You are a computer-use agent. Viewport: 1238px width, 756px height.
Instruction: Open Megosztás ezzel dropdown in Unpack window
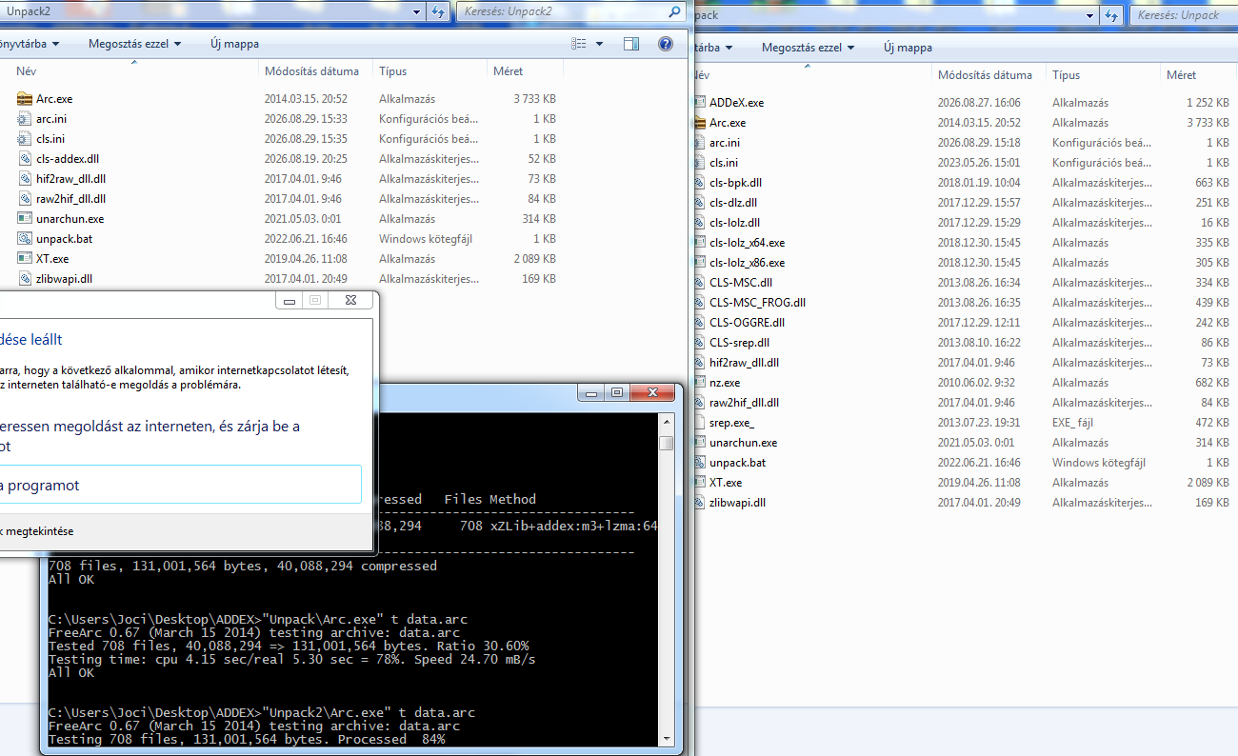click(x=808, y=48)
